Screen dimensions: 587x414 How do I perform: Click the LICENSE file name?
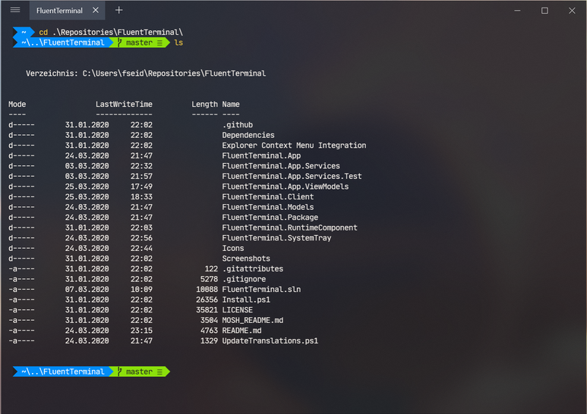tap(238, 310)
